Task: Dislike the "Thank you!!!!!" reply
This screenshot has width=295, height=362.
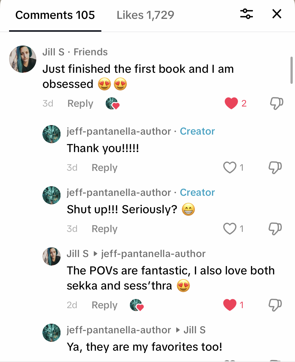Action: [275, 168]
